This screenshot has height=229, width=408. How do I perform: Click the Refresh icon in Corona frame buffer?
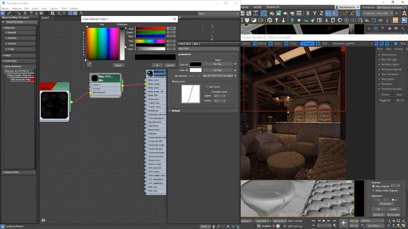(255, 44)
